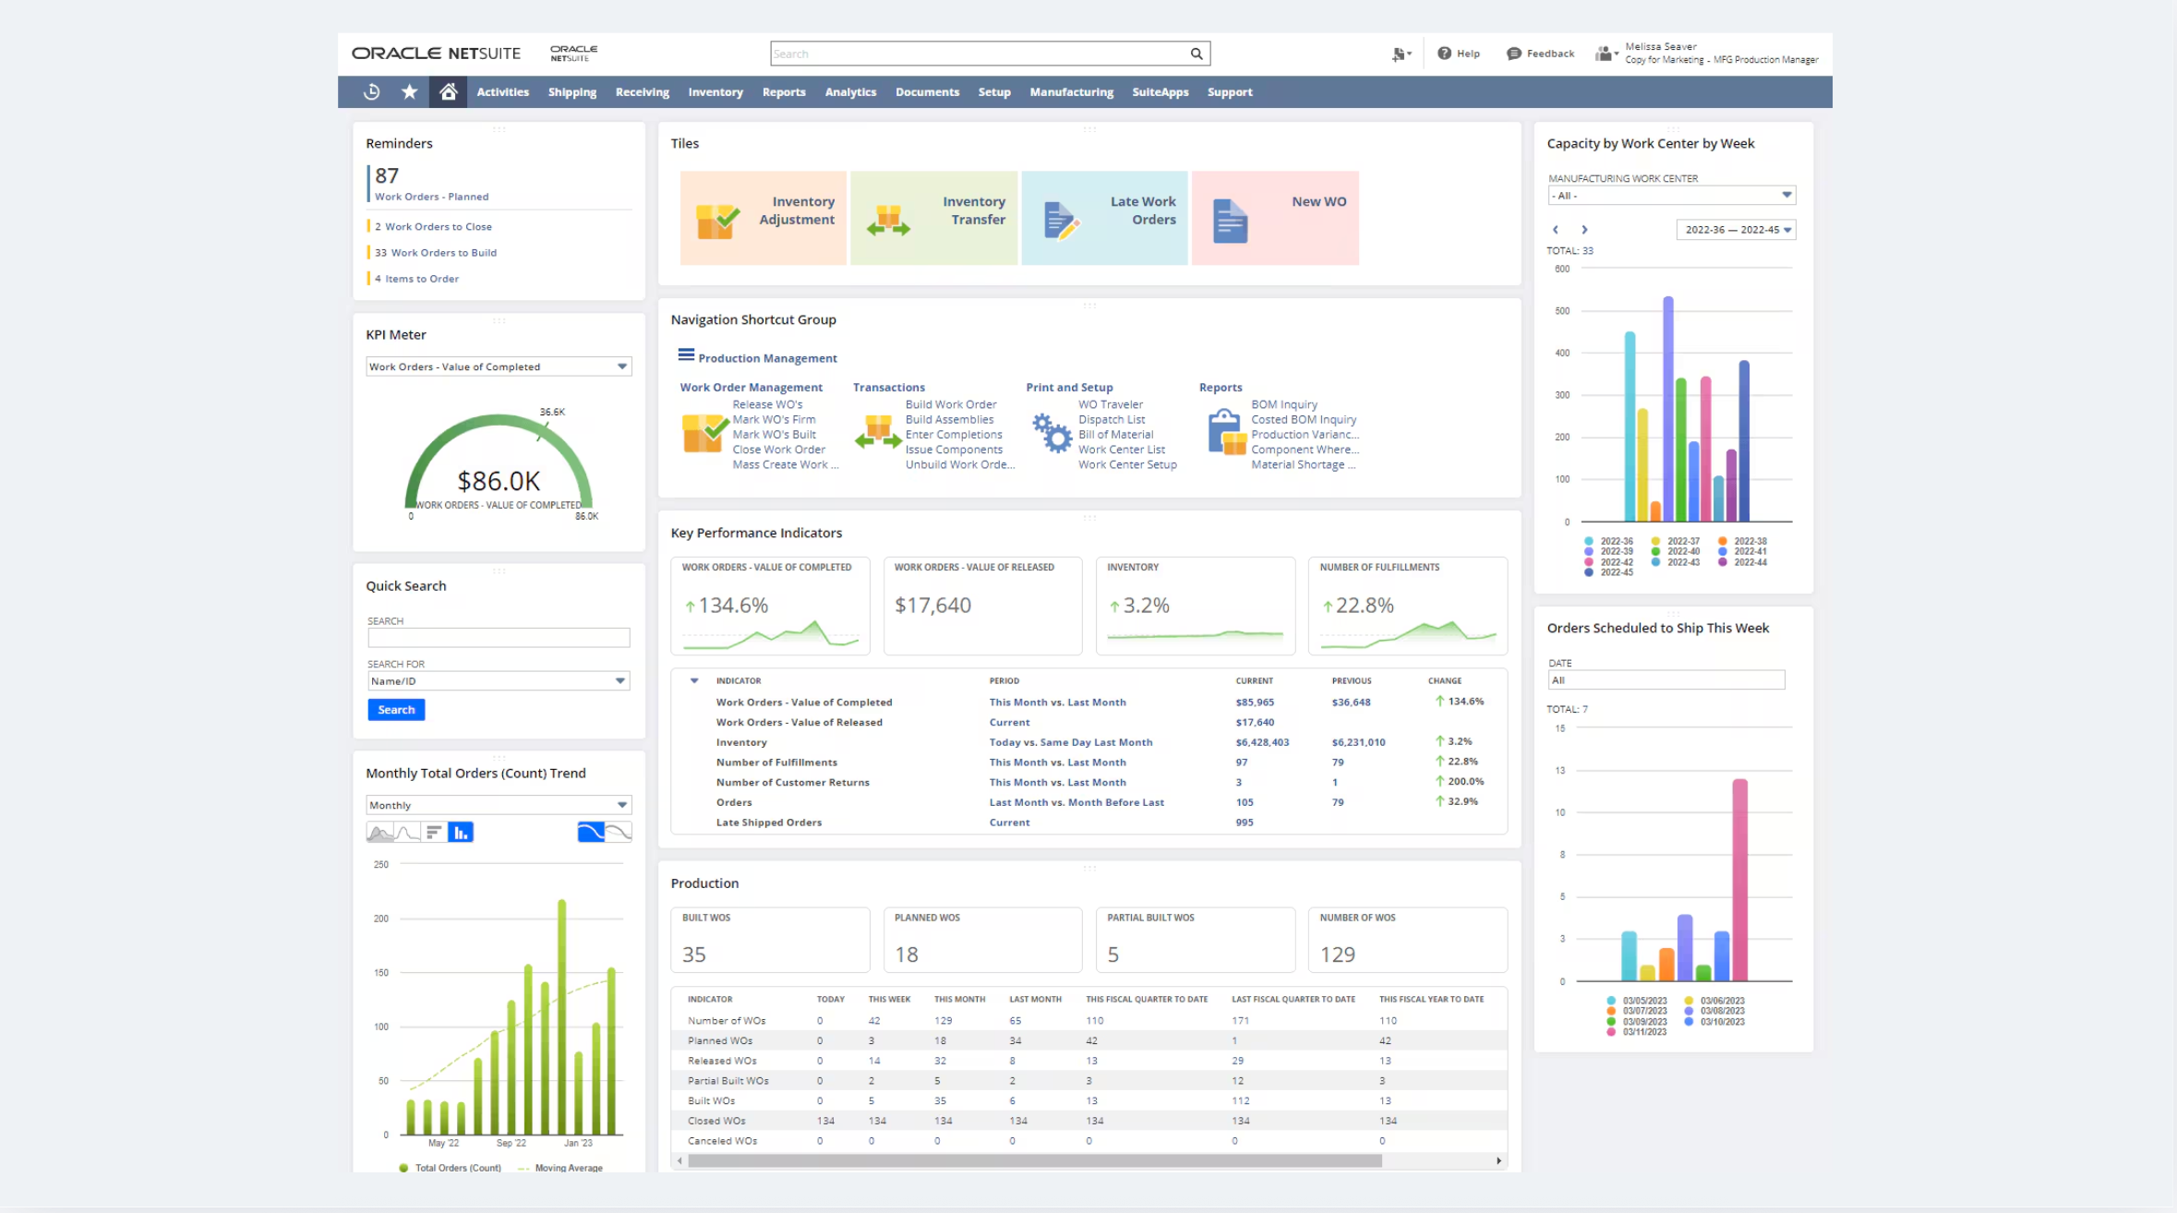This screenshot has width=2177, height=1213.
Task: Click the Work Order Management box icon
Action: (704, 433)
